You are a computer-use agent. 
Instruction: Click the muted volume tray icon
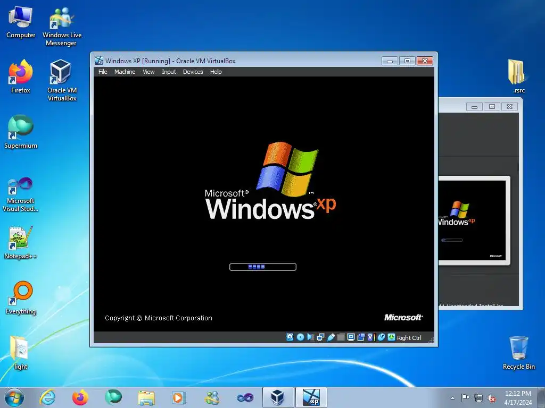(x=491, y=398)
